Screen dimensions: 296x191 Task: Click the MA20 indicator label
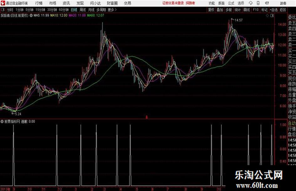point(77,15)
